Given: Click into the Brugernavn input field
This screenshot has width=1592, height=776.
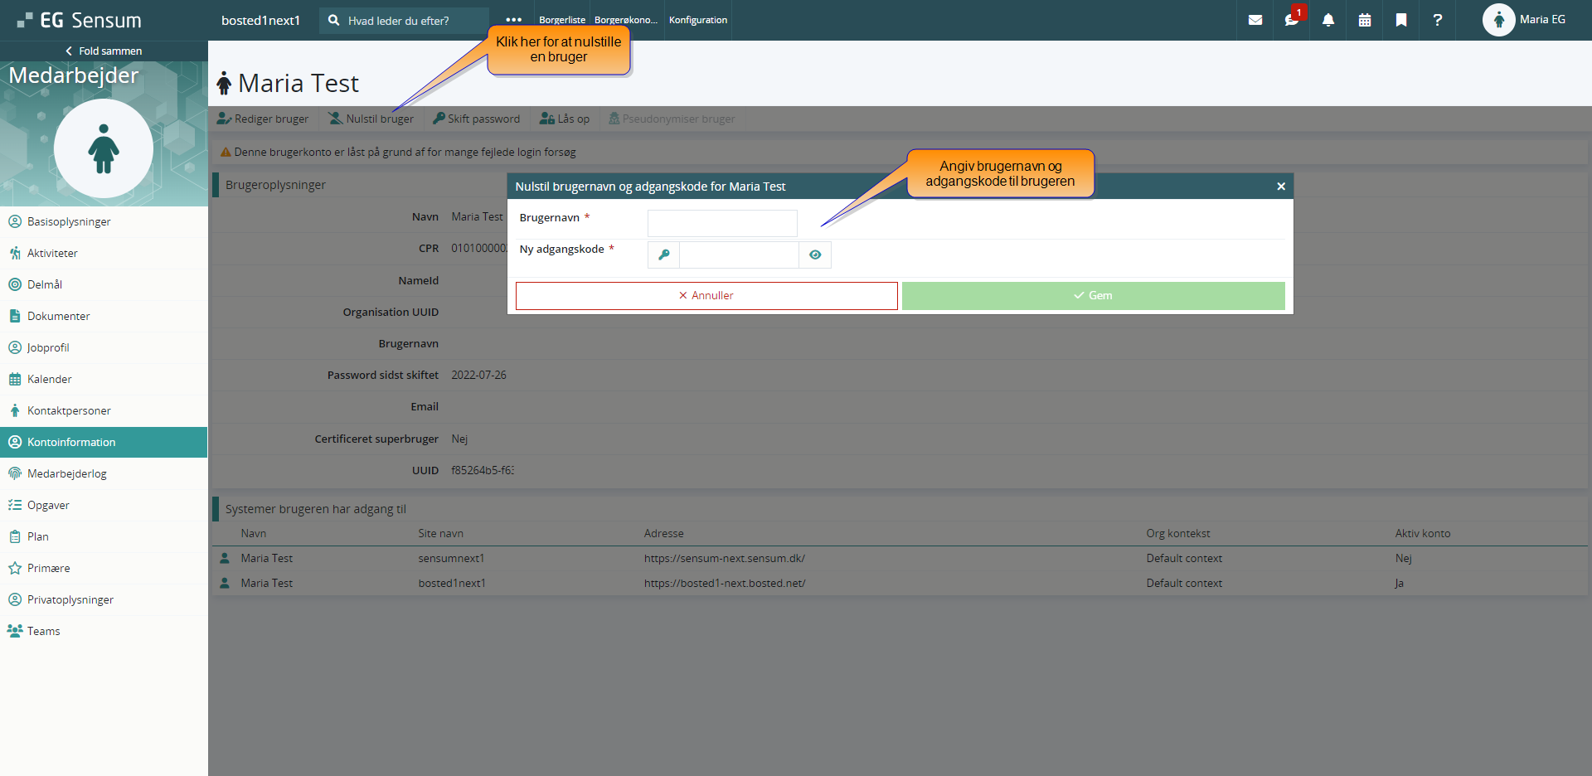Looking at the screenshot, I should click(722, 223).
